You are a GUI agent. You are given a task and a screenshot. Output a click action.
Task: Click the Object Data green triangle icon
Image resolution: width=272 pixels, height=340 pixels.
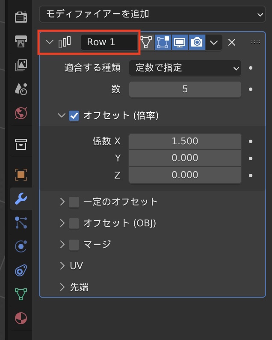tap(21, 294)
